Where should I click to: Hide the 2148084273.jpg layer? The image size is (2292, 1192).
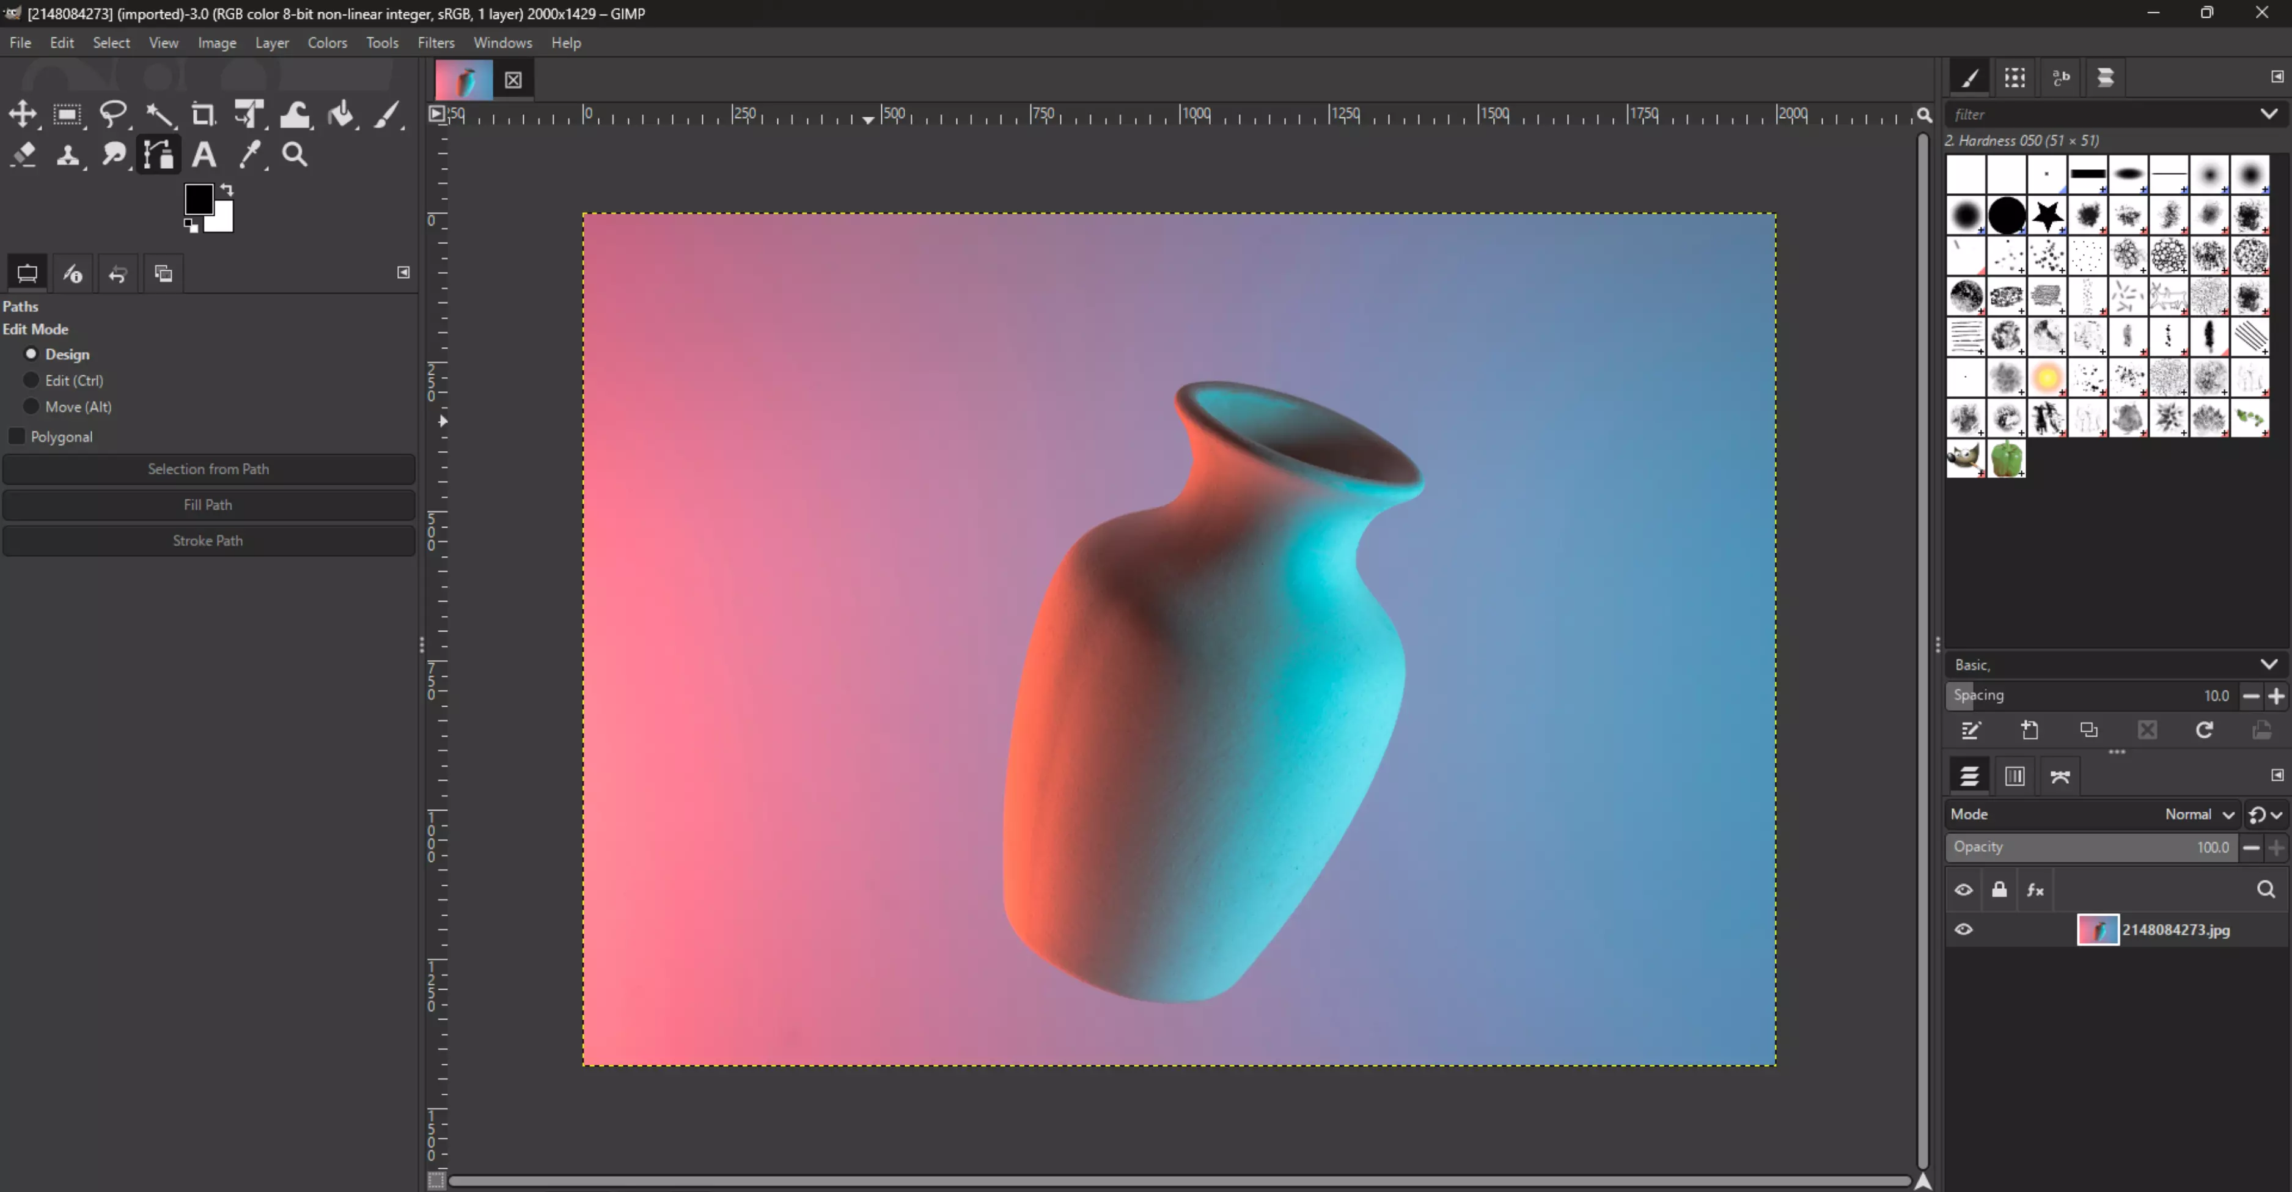pyautogui.click(x=1964, y=929)
